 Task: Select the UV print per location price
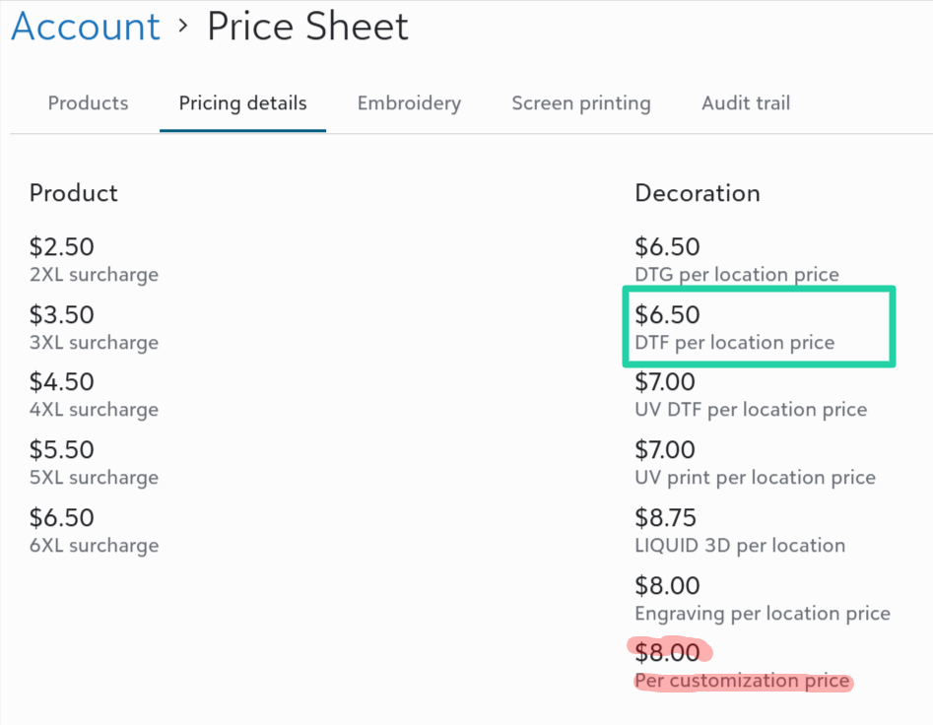(x=665, y=450)
